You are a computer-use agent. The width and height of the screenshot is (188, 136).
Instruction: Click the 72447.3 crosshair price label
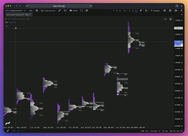[179, 28]
